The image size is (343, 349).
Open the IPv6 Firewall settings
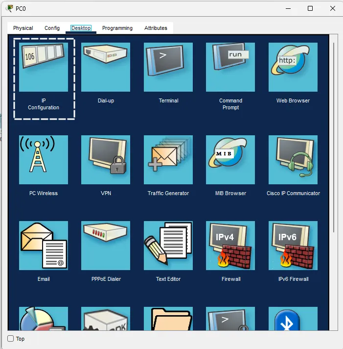tap(293, 246)
